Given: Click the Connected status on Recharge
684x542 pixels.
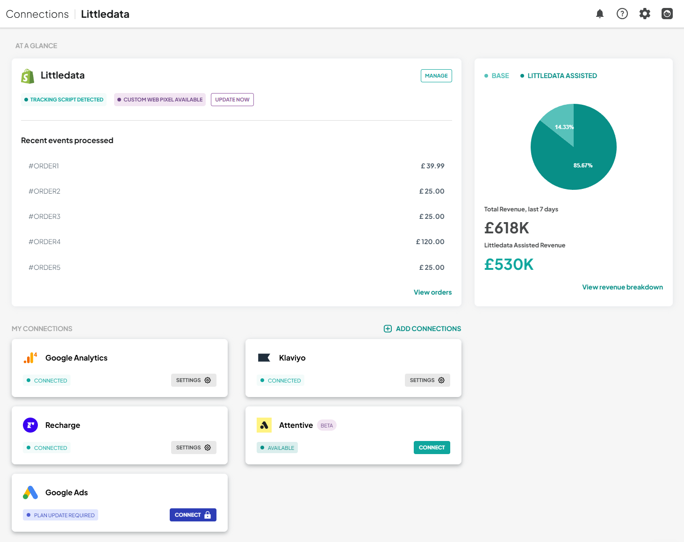Looking at the screenshot, I should tap(47, 448).
